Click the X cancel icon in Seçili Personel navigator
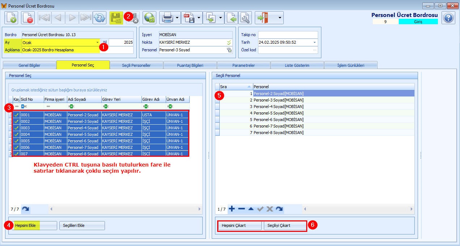460x246 pixels. (270, 209)
